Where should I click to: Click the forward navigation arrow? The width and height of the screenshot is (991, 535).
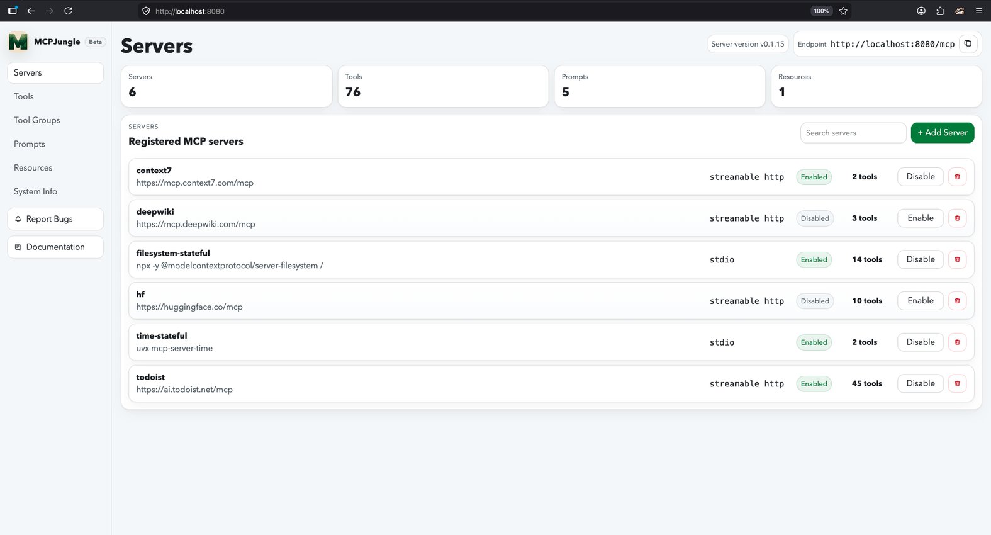point(50,11)
